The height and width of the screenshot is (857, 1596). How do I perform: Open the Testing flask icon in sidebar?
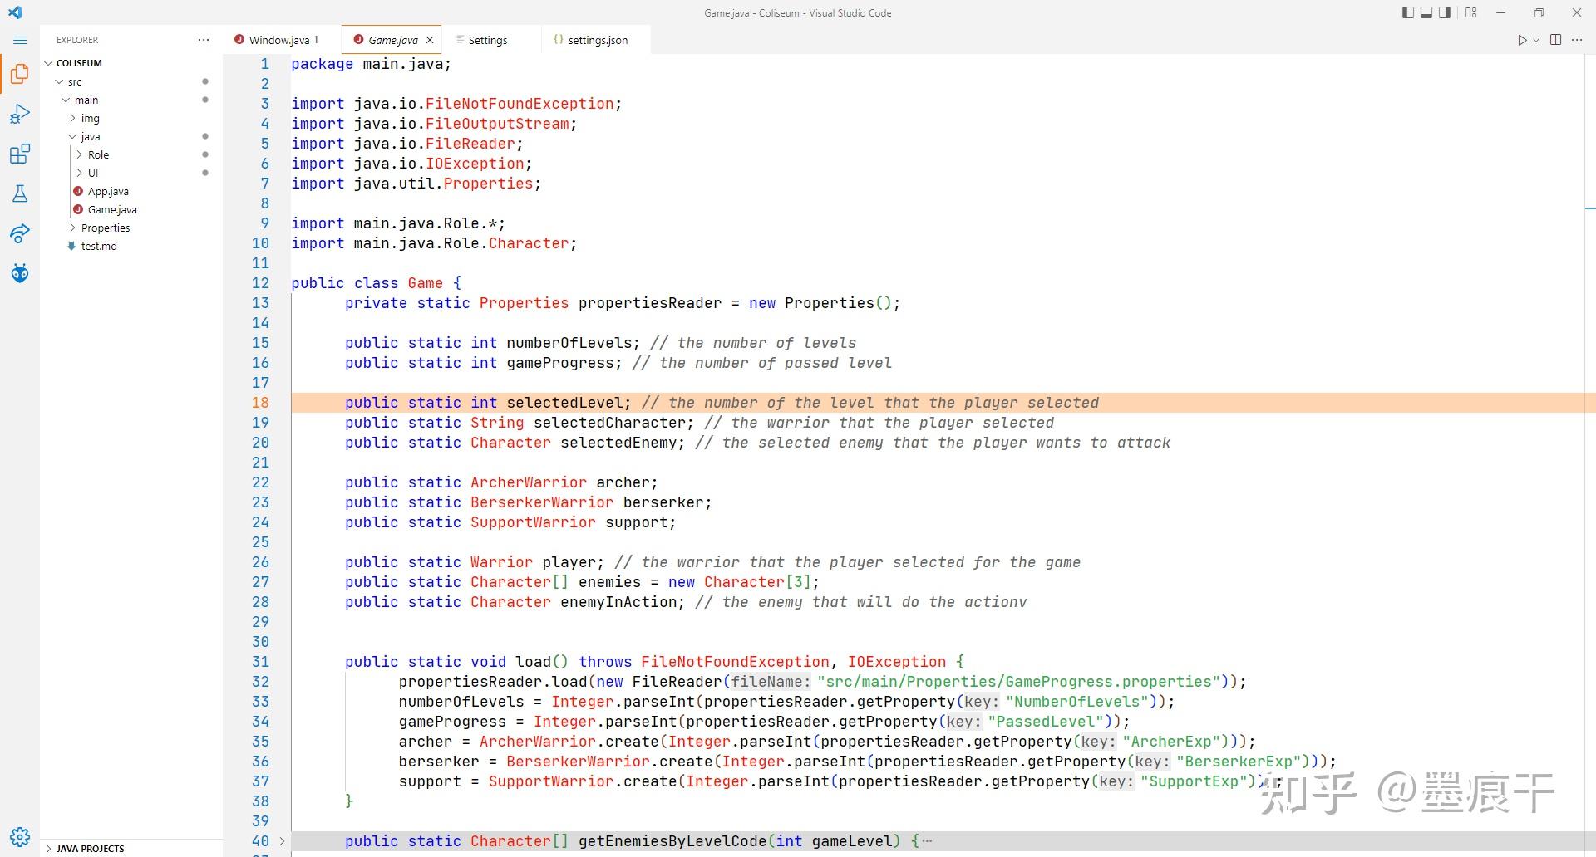(20, 193)
